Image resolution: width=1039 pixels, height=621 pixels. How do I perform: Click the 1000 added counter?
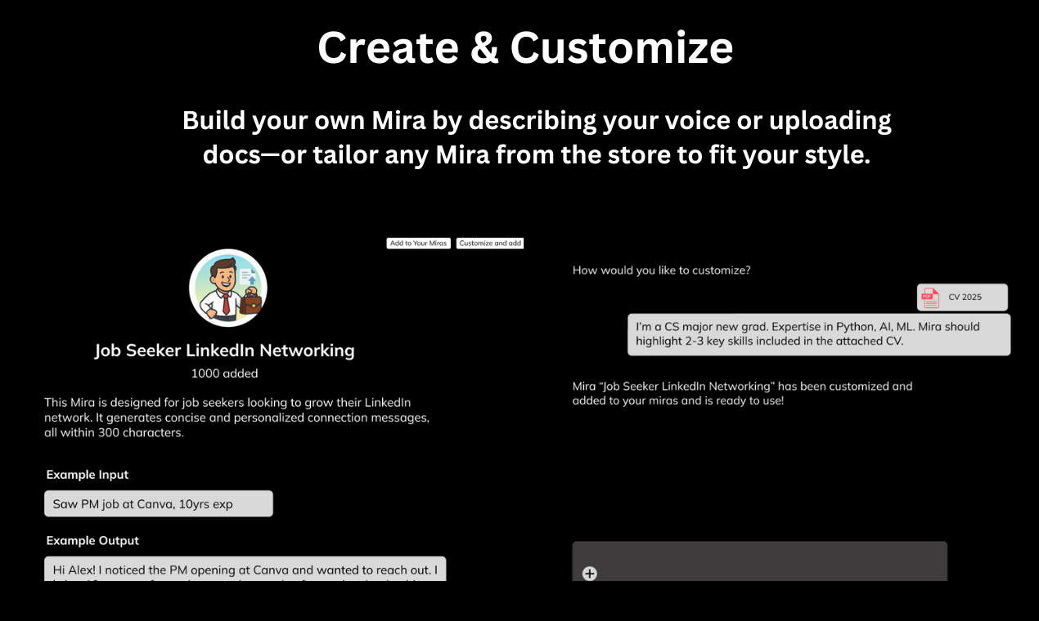224,374
